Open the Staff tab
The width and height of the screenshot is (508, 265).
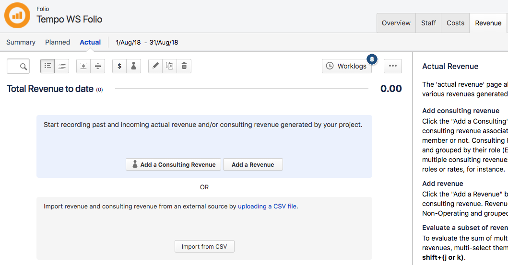(x=428, y=23)
